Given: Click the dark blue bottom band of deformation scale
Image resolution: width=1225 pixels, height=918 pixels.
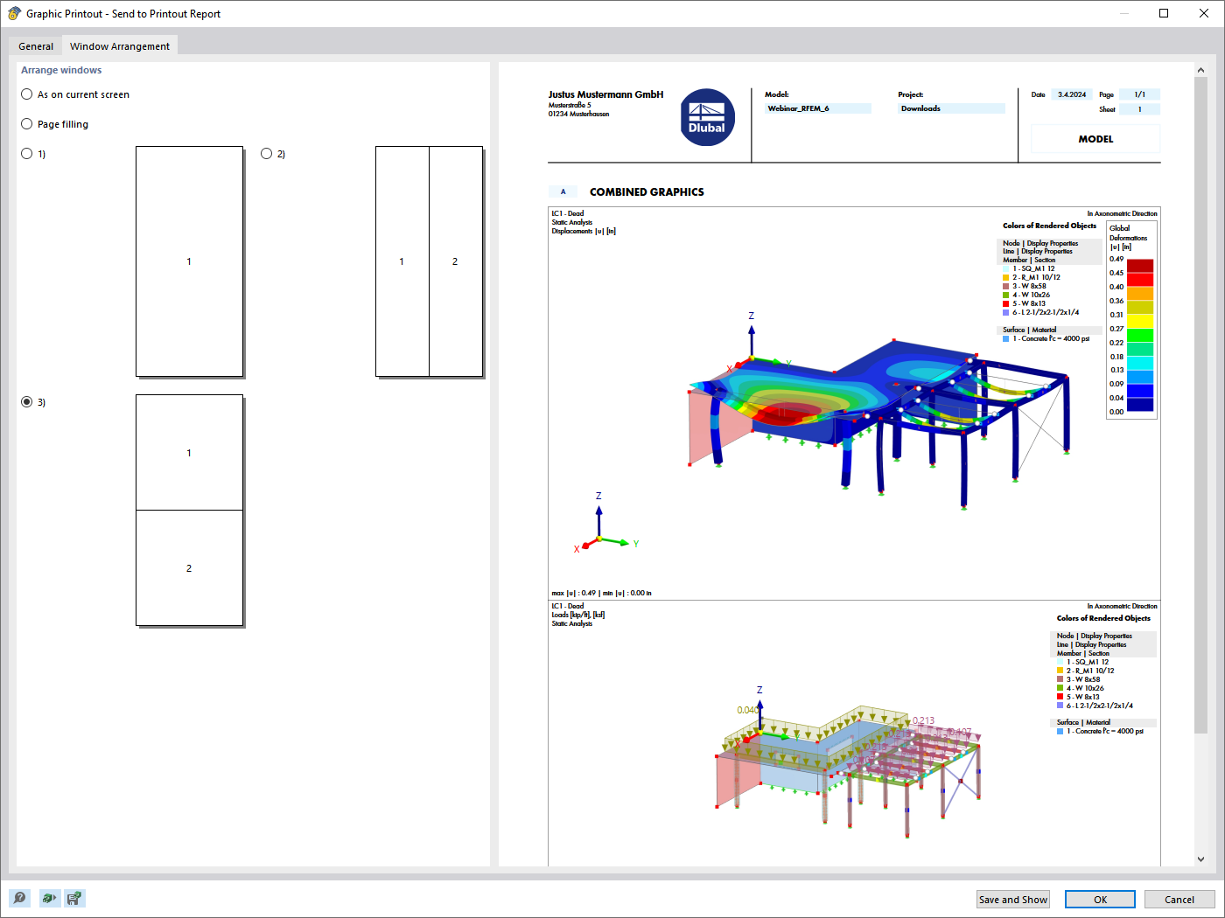Looking at the screenshot, I should [1140, 405].
